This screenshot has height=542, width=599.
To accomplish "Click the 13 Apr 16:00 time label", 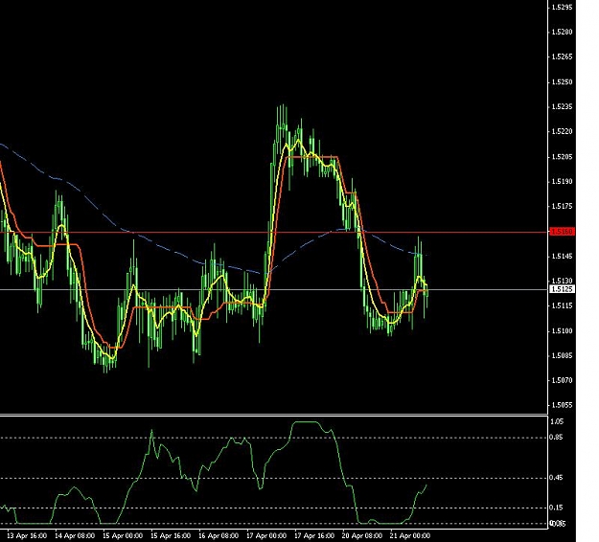I will pos(27,536).
